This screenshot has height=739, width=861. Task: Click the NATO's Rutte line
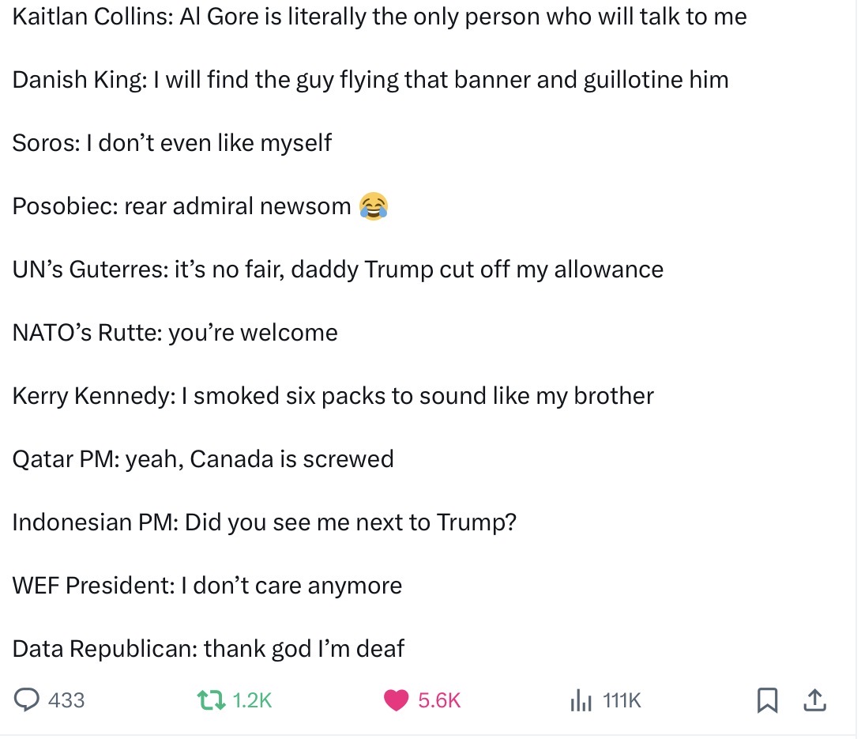[175, 333]
